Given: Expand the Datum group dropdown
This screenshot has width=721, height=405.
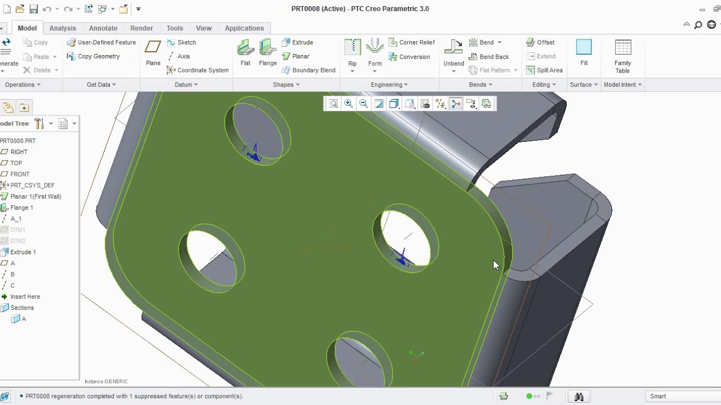Looking at the screenshot, I should 186,84.
